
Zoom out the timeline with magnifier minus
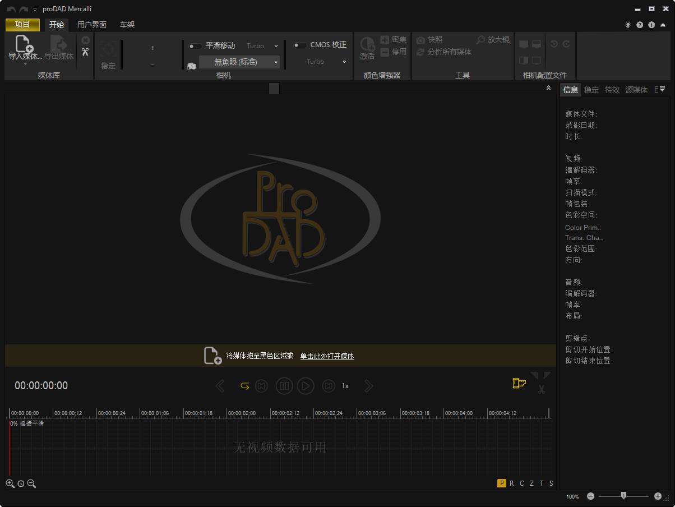[x=31, y=483]
